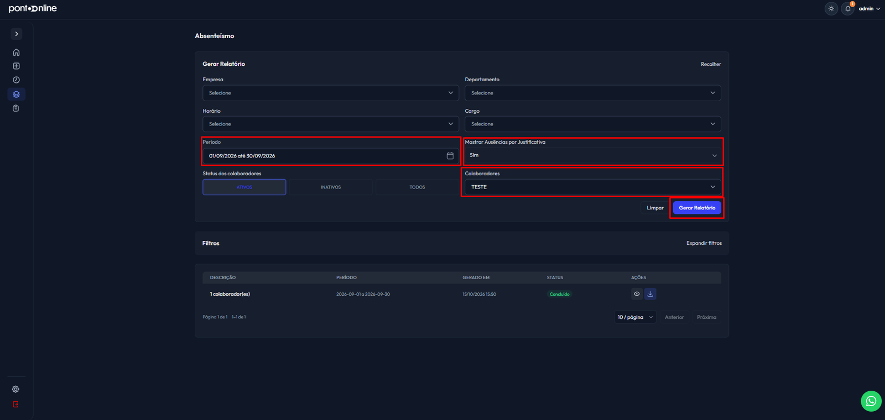This screenshot has height=420, width=885.
Task: Click the 15/10/2026 15:50 generated date
Action: [x=480, y=294]
